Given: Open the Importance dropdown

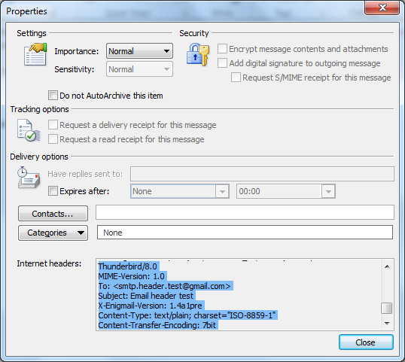Looking at the screenshot, I should 139,51.
